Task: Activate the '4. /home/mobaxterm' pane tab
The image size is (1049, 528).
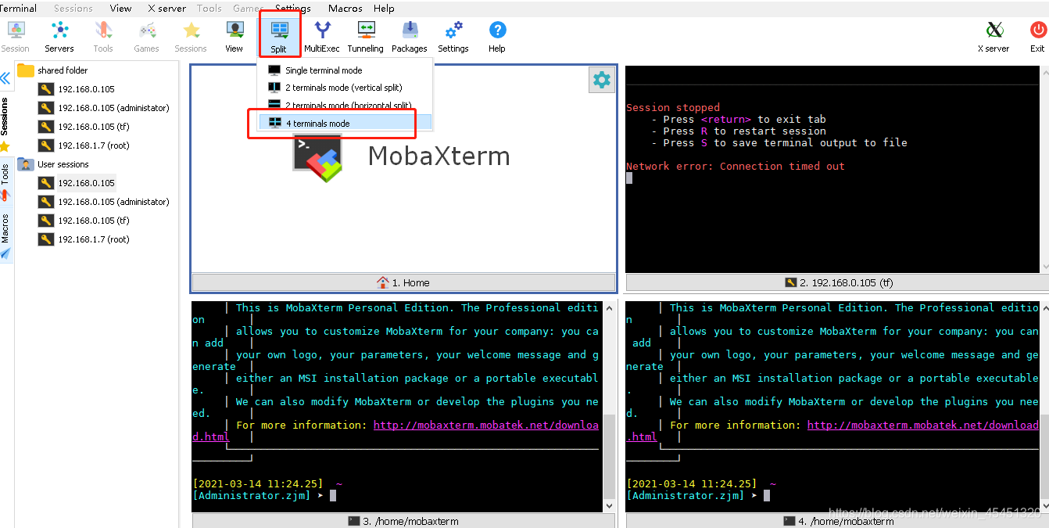Action: coord(839,521)
